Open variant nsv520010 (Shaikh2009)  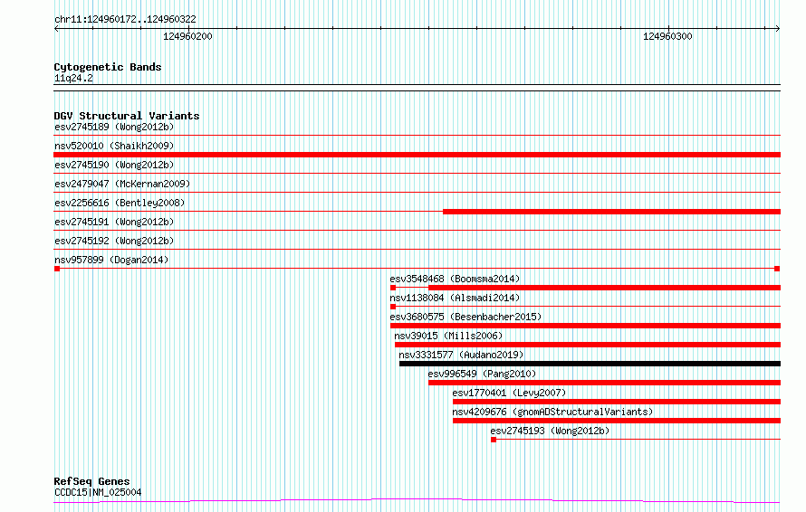(x=114, y=146)
